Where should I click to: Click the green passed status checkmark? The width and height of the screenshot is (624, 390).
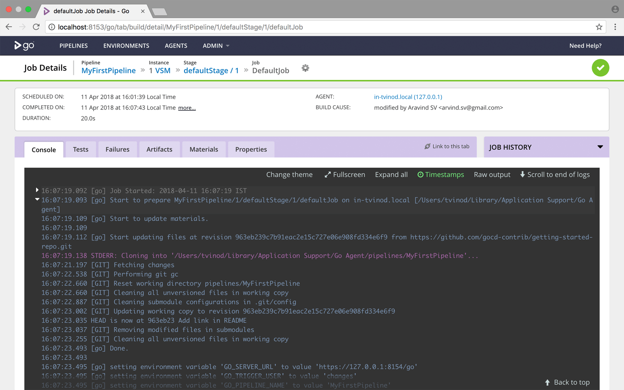600,68
